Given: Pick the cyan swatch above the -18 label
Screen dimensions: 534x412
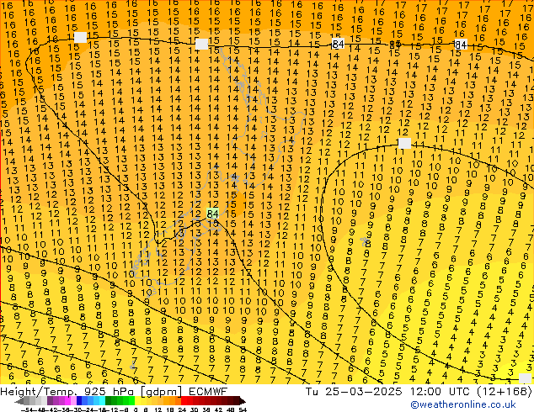Looking at the screenshot, I should coord(102,401).
